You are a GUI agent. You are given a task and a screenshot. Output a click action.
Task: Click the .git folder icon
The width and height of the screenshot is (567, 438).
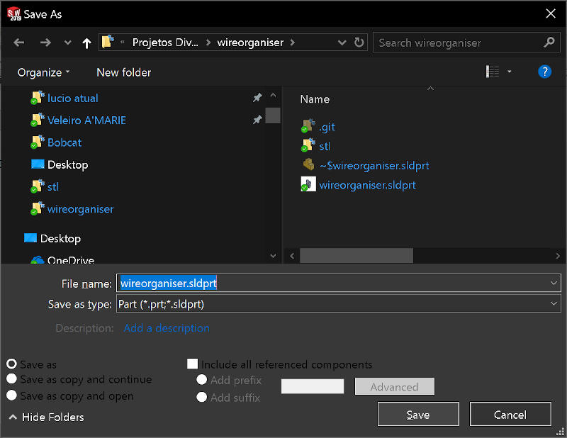pos(308,127)
